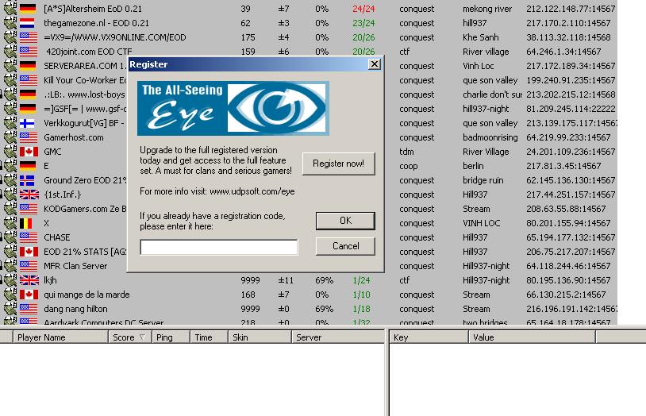Click US flag of MFR Clan Server

pyautogui.click(x=28, y=266)
